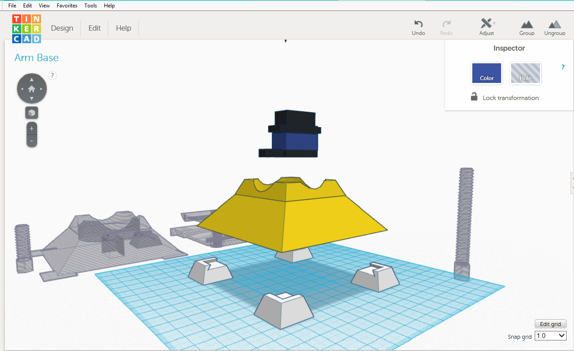
Task: Group the selected shapes
Action: click(x=527, y=28)
